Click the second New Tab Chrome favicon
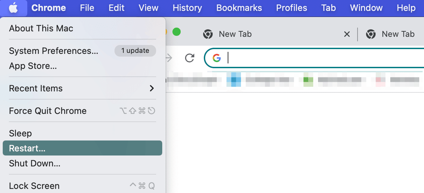424x193 pixels. pyautogui.click(x=371, y=34)
